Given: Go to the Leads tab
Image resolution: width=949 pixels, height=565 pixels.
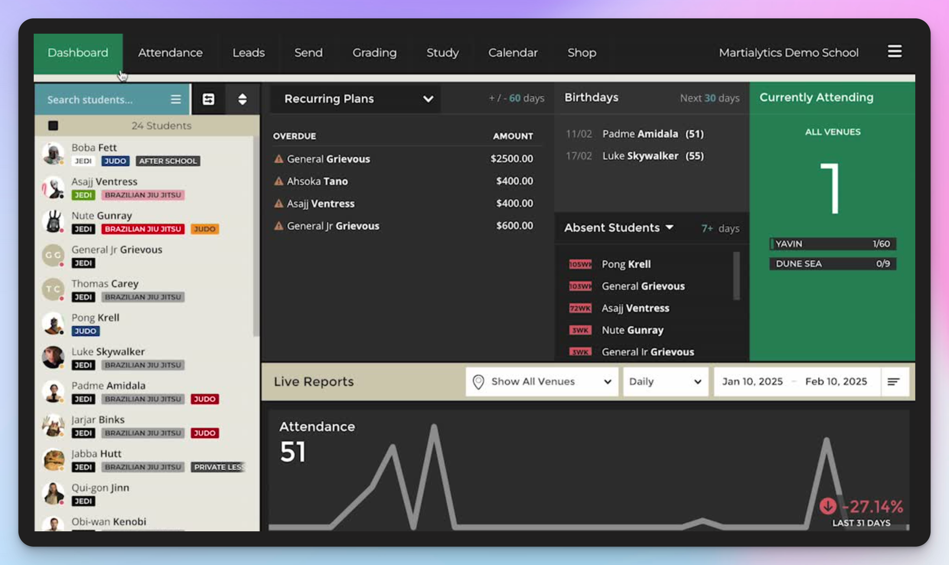Looking at the screenshot, I should click(x=249, y=53).
